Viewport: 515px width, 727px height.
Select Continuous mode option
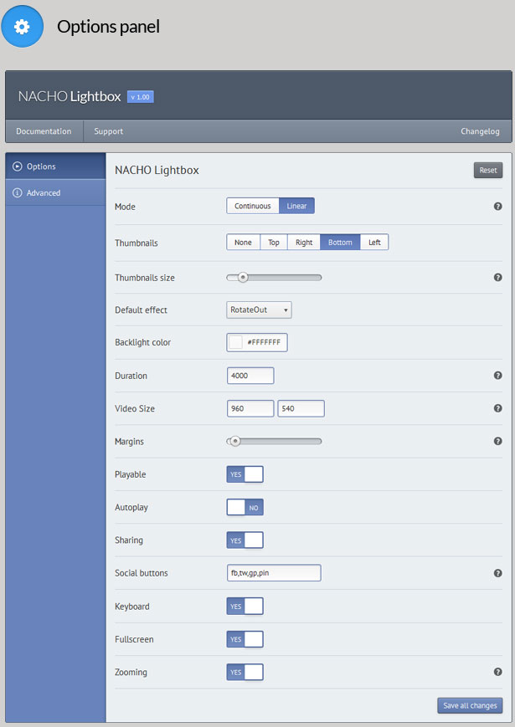coord(252,206)
